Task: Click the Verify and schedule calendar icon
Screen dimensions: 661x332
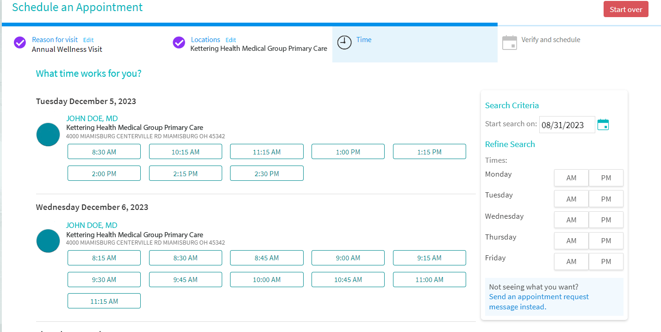Action: [510, 43]
